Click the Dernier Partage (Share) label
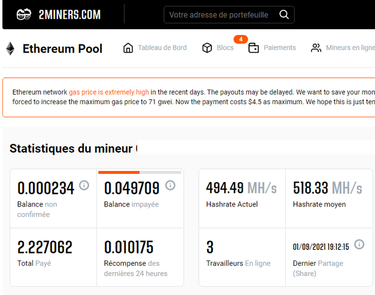The image size is (375, 295). (318, 268)
